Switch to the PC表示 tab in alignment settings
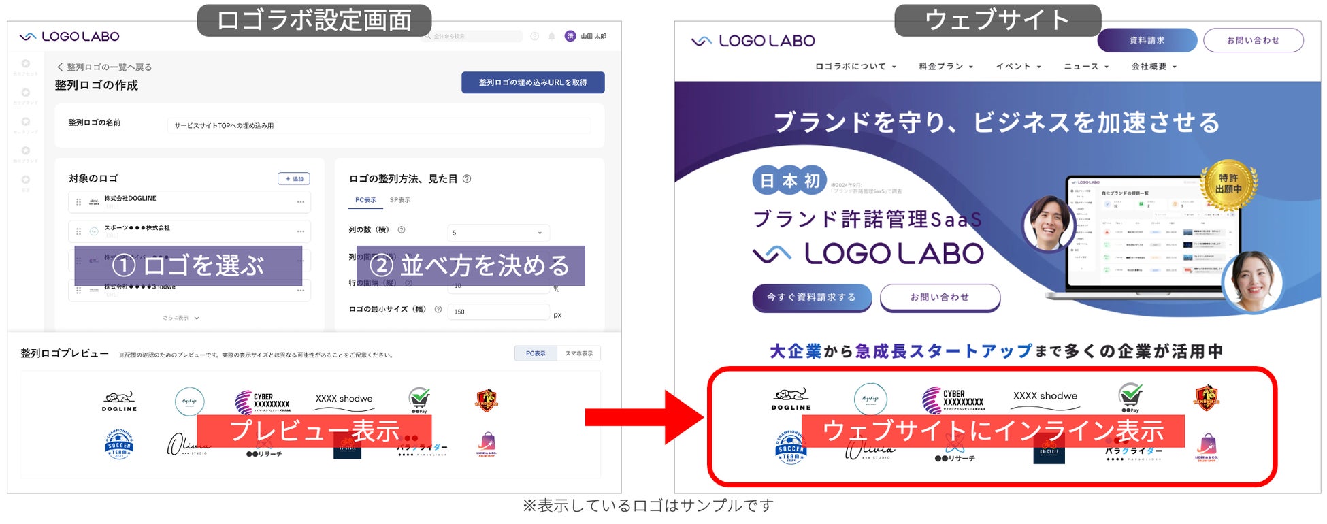The height and width of the screenshot is (524, 1327). click(x=365, y=200)
